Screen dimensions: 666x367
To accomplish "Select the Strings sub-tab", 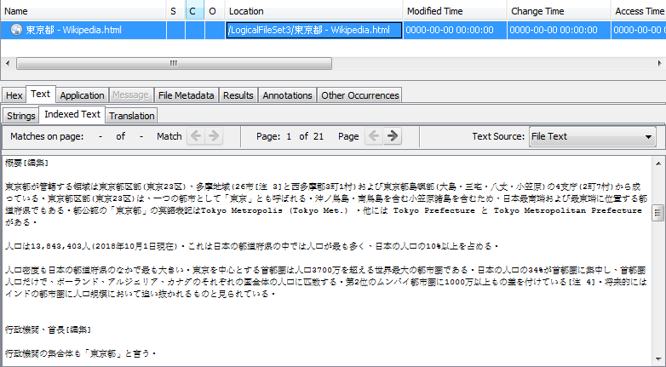I will (21, 115).
